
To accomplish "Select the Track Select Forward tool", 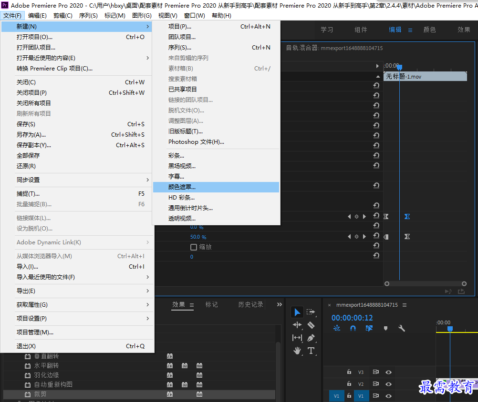I will pos(311,312).
